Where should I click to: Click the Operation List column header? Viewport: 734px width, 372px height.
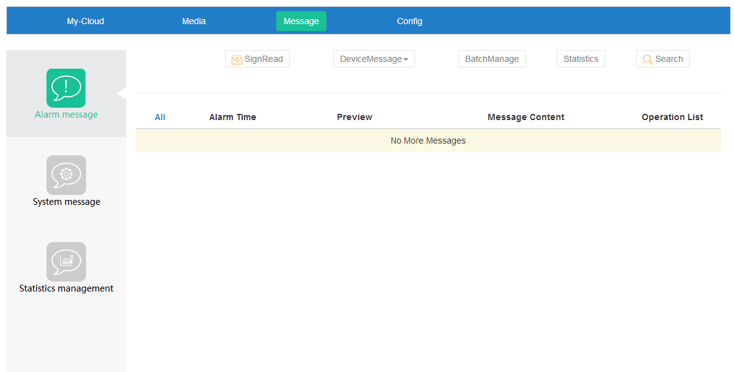click(x=672, y=117)
